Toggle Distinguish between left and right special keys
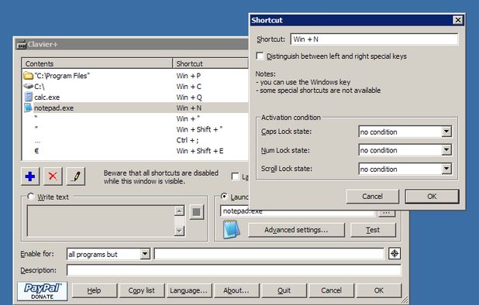The height and width of the screenshot is (305, 479). point(260,56)
